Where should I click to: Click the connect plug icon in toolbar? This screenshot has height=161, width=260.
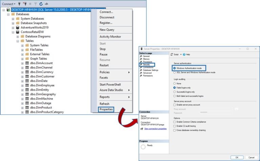19,4
